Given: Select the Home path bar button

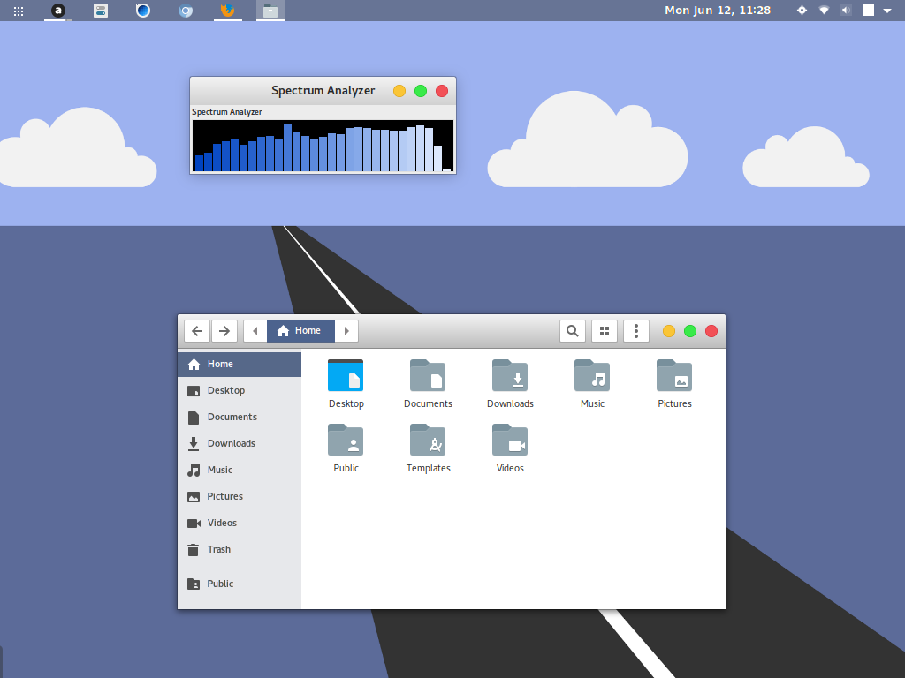Looking at the screenshot, I should [300, 331].
